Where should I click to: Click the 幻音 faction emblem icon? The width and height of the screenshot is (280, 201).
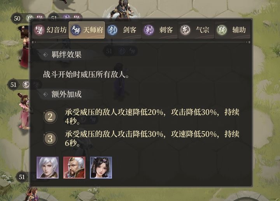click(39, 30)
